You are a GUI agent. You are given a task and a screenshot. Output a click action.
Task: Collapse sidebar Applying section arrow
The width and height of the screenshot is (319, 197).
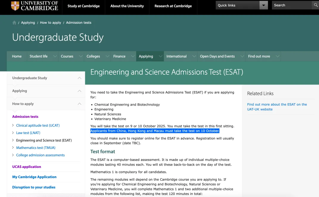pos(80,91)
